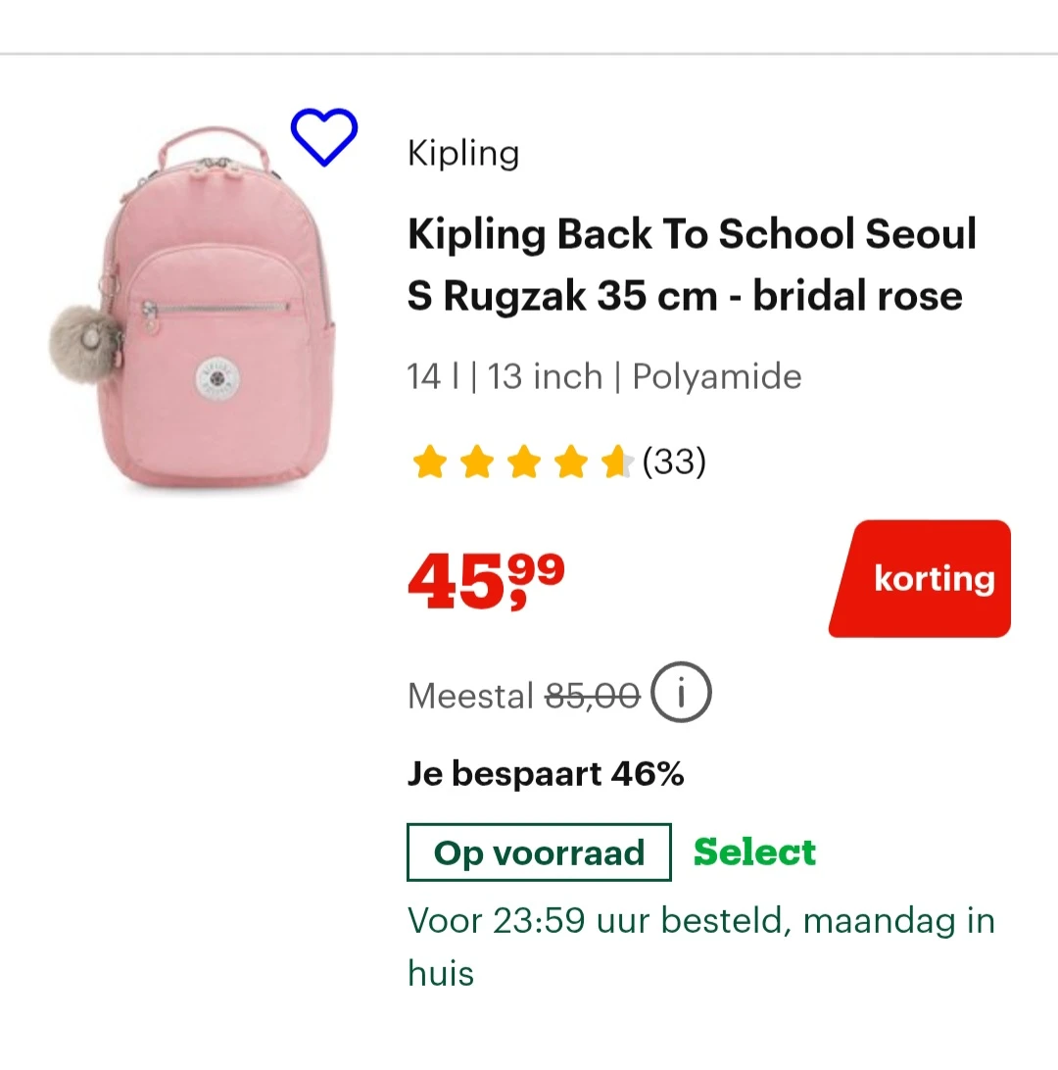Click the third yellow rating star
Screen dimensions: 1058x1070
tap(523, 462)
